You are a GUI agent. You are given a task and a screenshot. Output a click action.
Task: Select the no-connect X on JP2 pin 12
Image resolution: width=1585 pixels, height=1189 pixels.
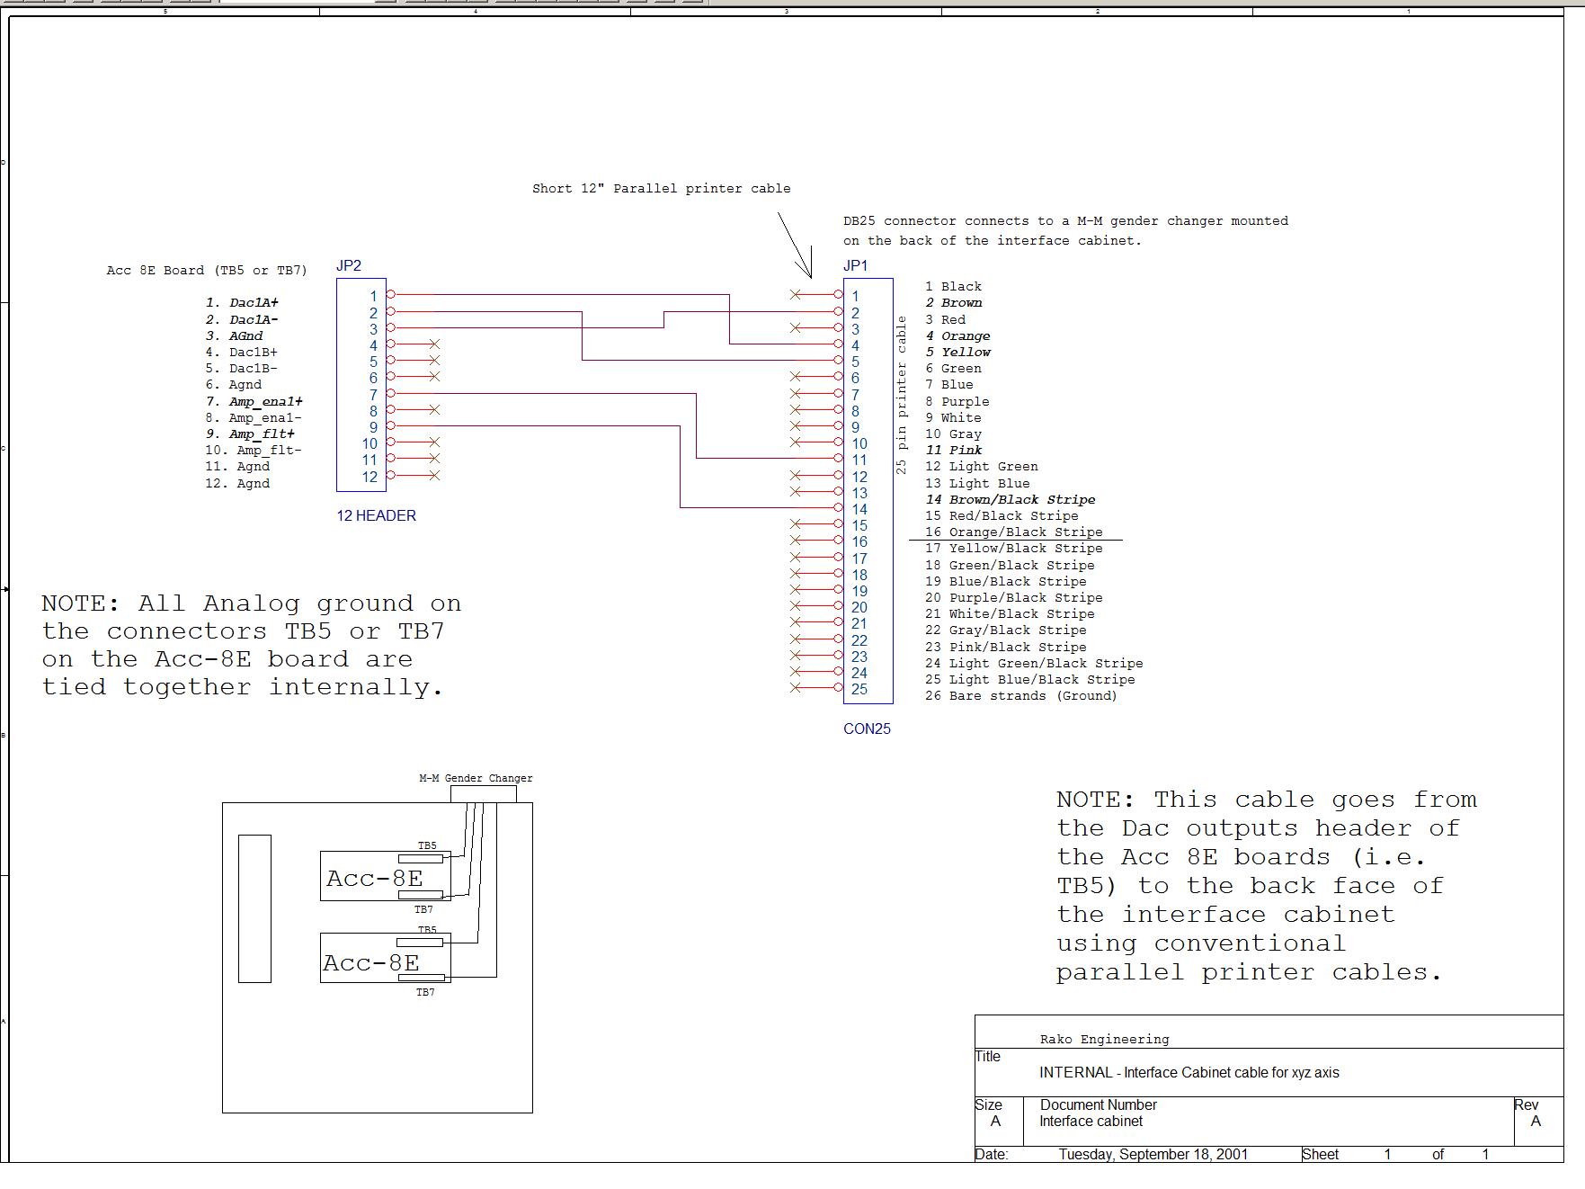tap(434, 476)
